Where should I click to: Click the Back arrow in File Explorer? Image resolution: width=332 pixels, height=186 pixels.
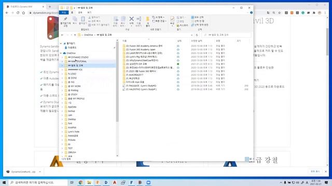[x=62, y=35]
